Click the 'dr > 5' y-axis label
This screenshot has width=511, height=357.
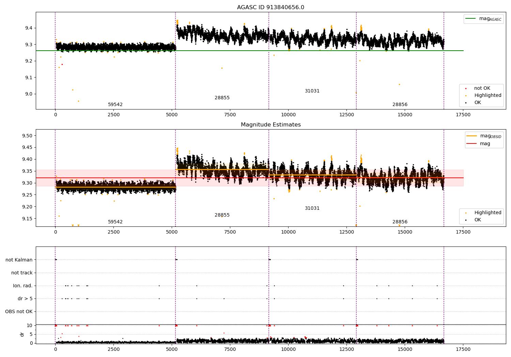(x=25, y=299)
